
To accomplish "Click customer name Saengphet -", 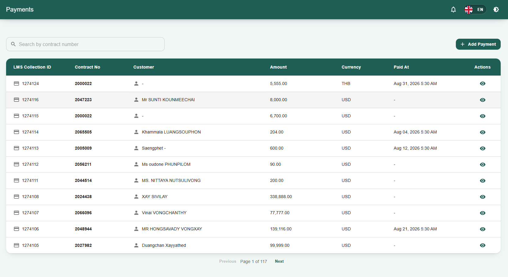I will (x=154, y=148).
